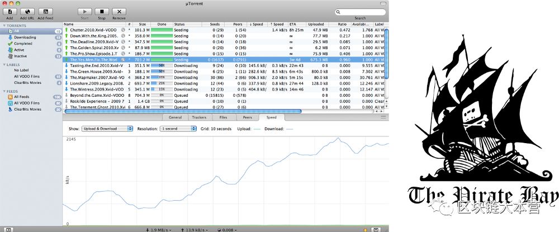Click magnifier icon in The.Pro.Show.Episode row

(x=123, y=54)
